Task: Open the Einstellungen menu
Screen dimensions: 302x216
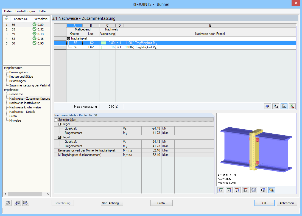Action: tap(25, 11)
